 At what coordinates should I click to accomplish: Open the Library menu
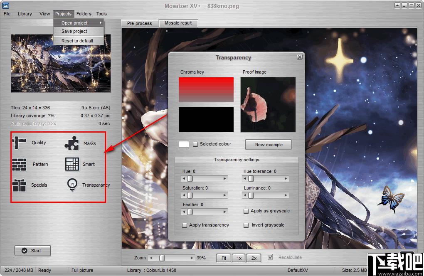[x=25, y=14]
